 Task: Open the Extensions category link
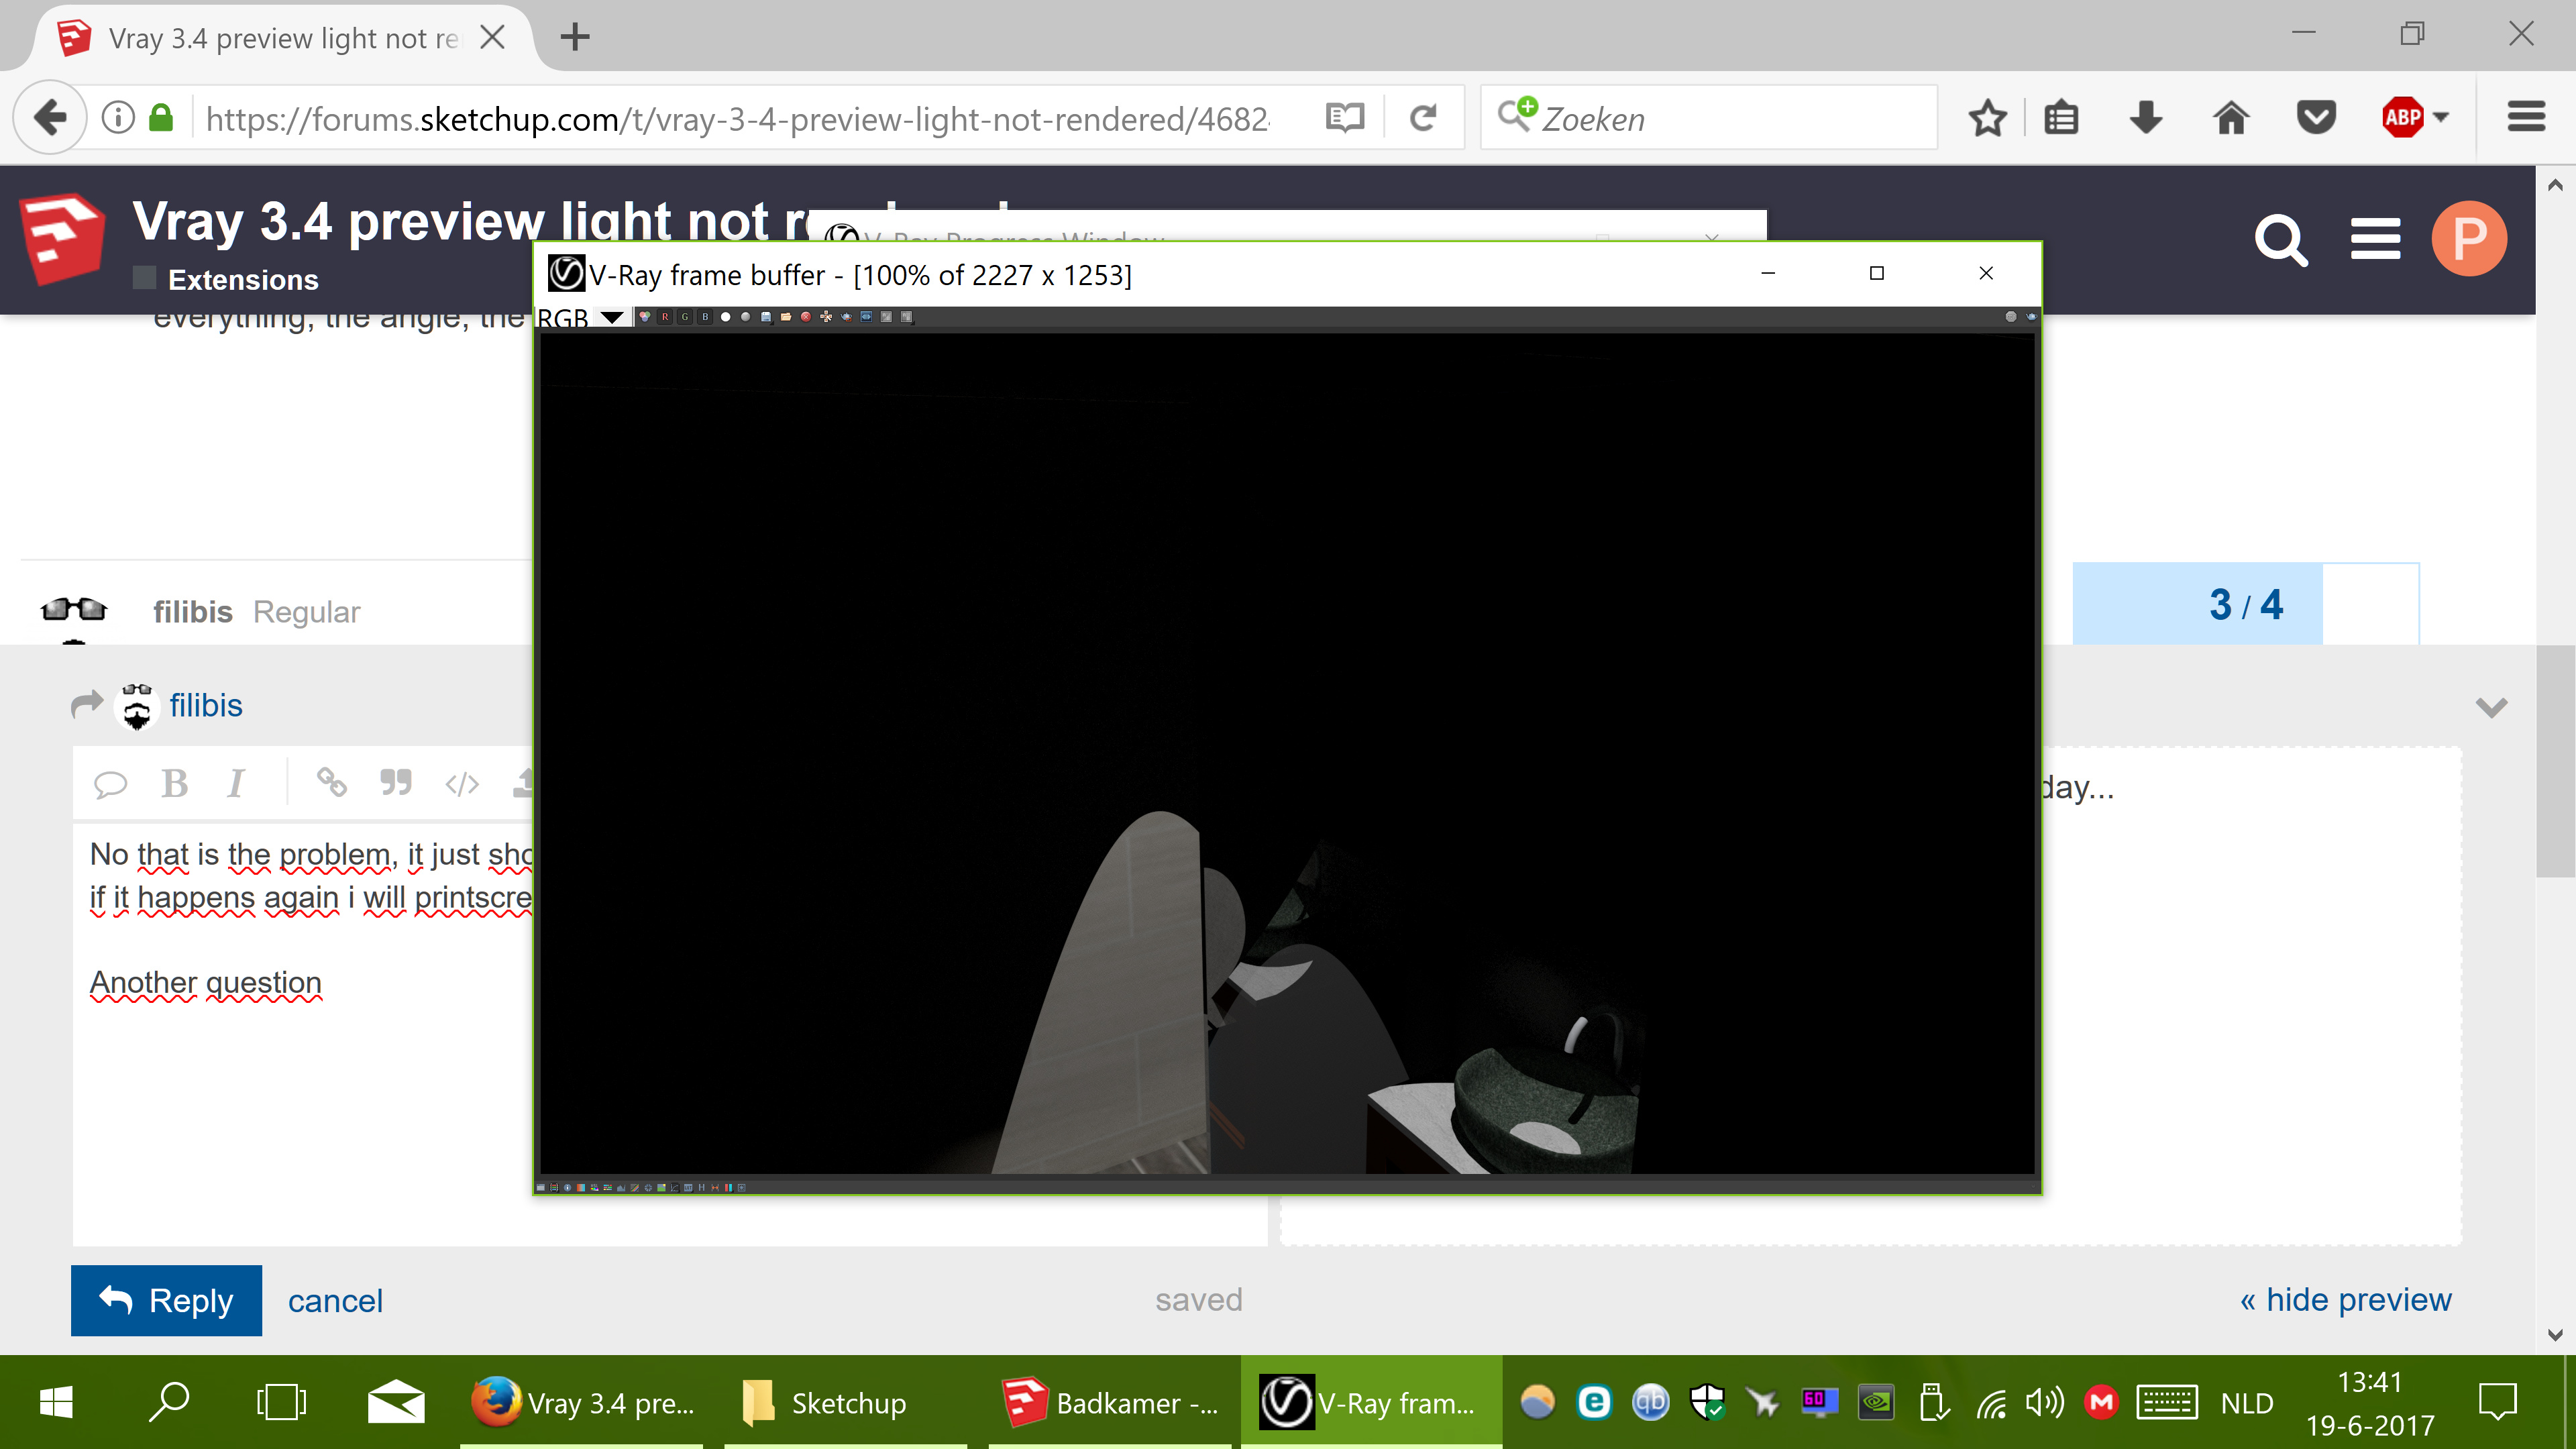coord(243,280)
